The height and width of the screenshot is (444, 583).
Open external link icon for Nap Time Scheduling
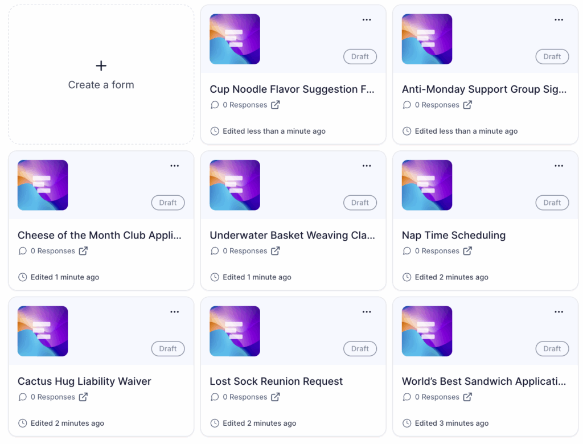tap(468, 251)
